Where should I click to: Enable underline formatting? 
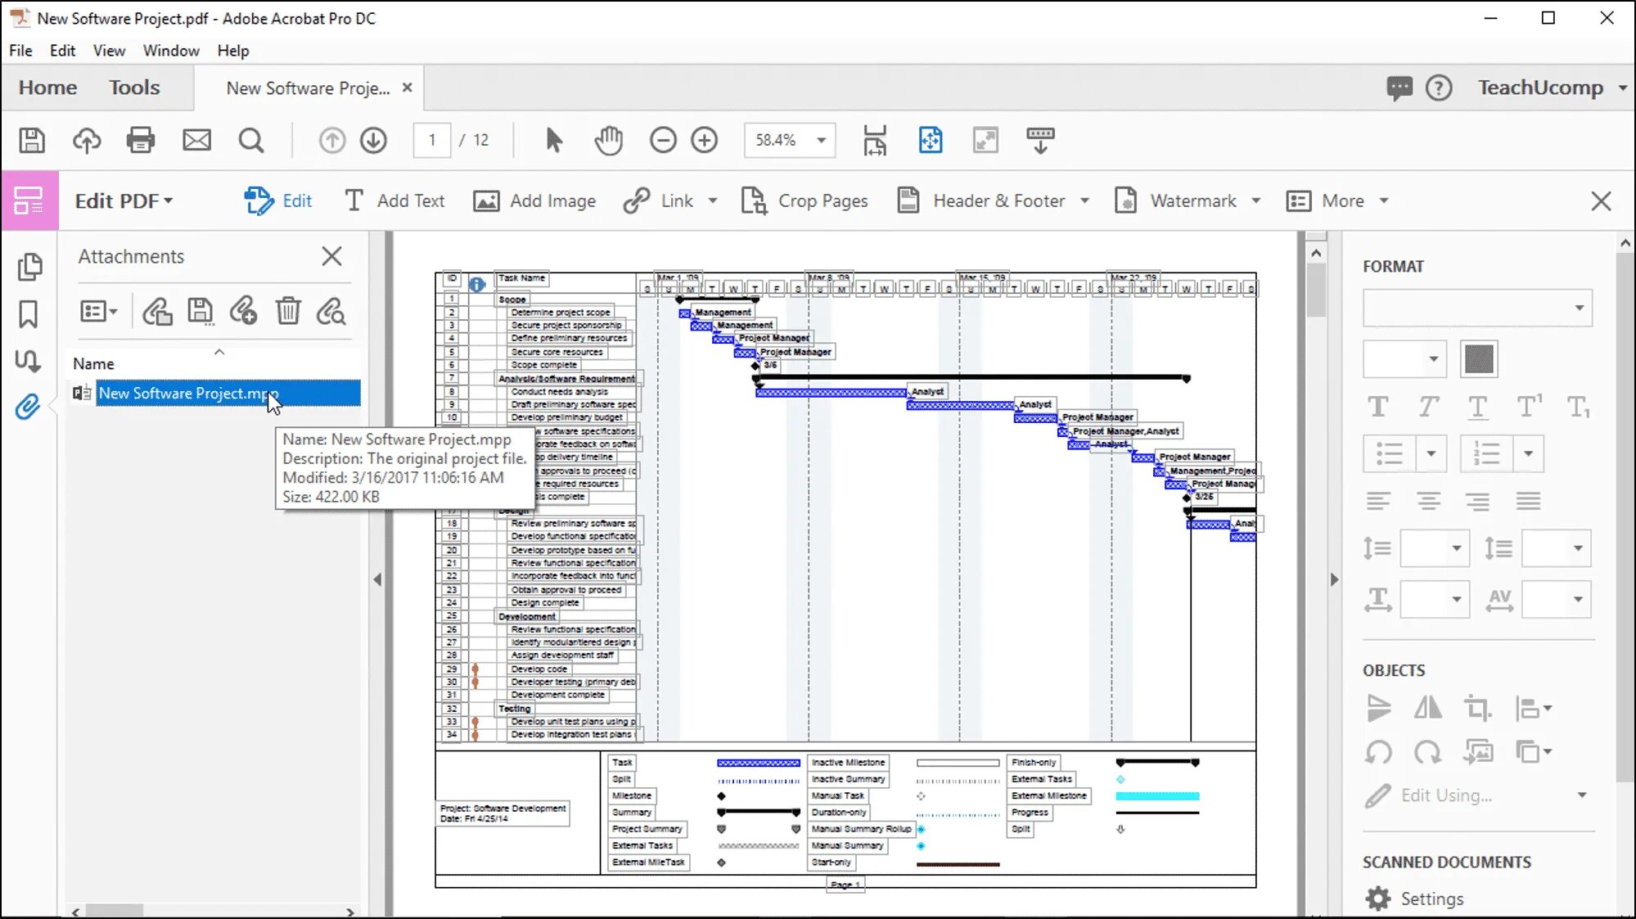tap(1478, 407)
